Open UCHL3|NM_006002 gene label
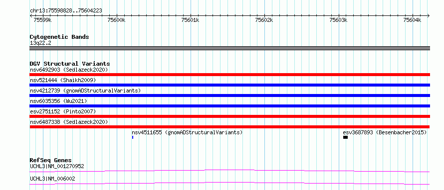The height and width of the screenshot is (190, 444). (52, 179)
